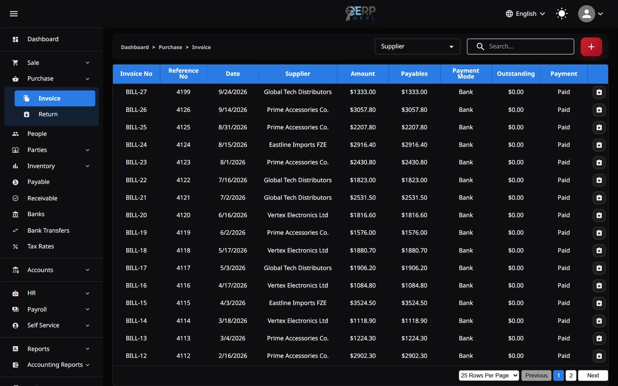Open action icon for BILL-27 row
This screenshot has width=618, height=386.
click(599, 92)
